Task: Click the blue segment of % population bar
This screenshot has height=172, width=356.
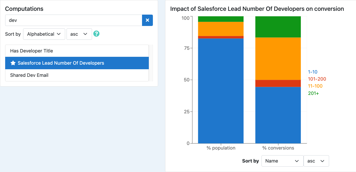Action: tap(221, 91)
